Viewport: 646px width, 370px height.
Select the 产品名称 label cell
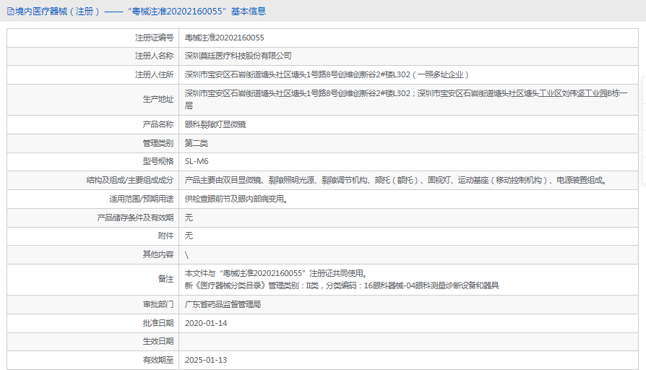coord(93,124)
